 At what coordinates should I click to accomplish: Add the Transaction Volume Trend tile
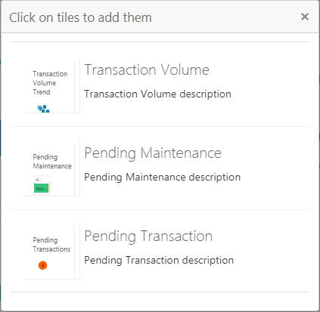pos(51,85)
